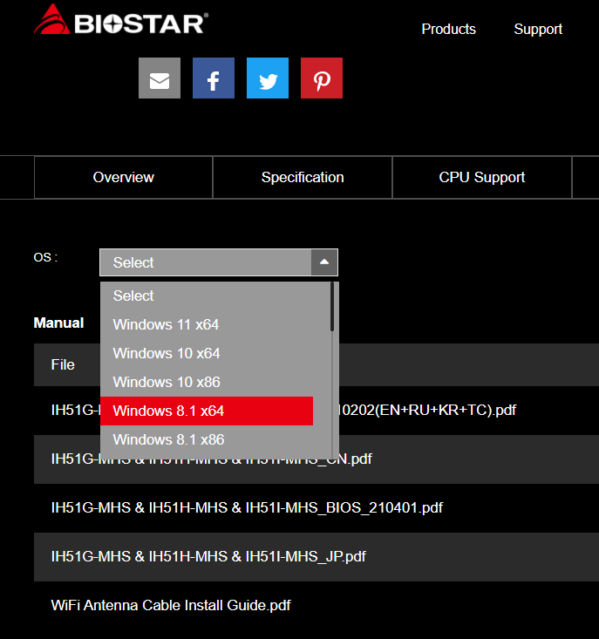Select Windows 11 x64 from the OS list
The width and height of the screenshot is (599, 639).
click(x=207, y=325)
